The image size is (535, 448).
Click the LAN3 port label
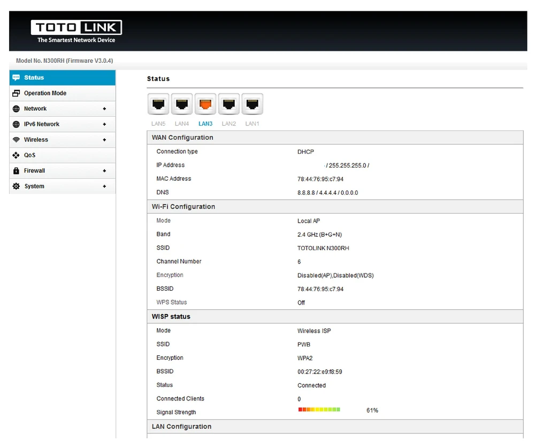click(x=205, y=124)
